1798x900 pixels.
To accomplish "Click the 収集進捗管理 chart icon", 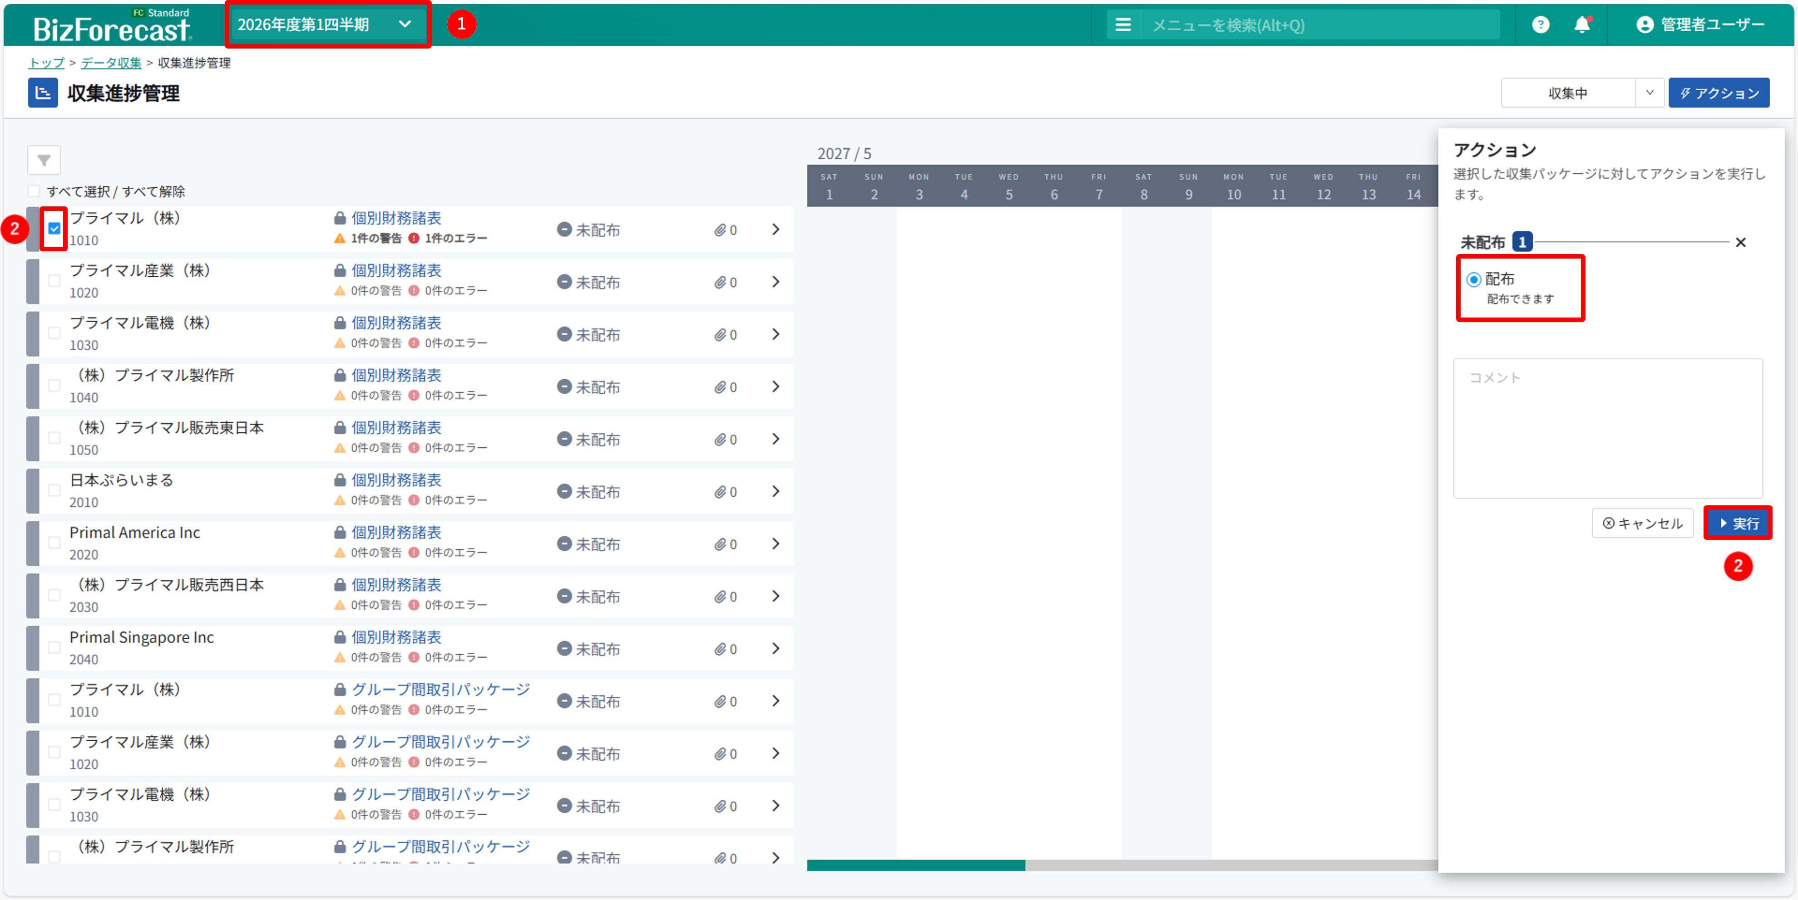I will click(43, 93).
